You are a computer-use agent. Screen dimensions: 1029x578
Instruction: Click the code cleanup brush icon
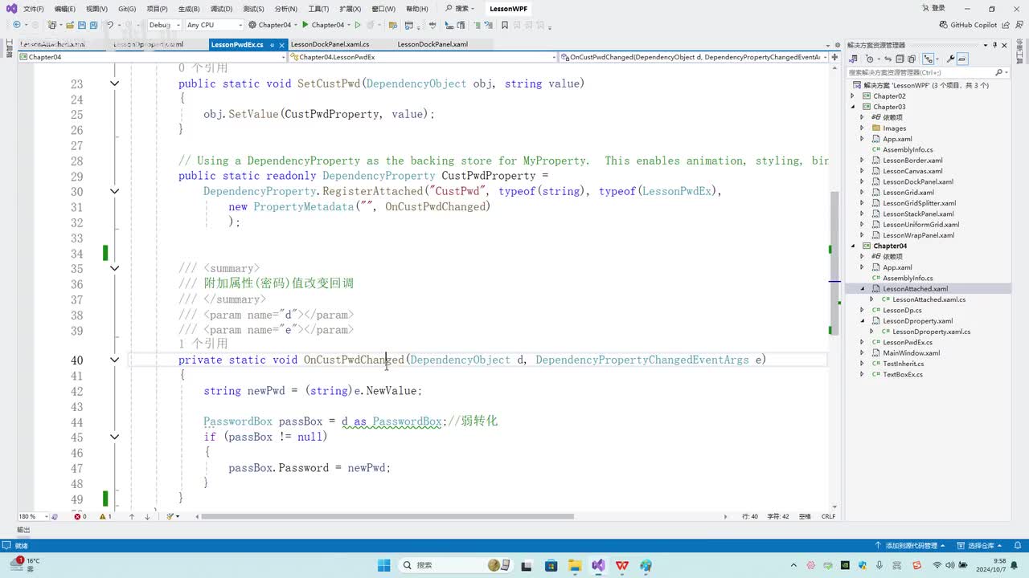[x=170, y=517]
